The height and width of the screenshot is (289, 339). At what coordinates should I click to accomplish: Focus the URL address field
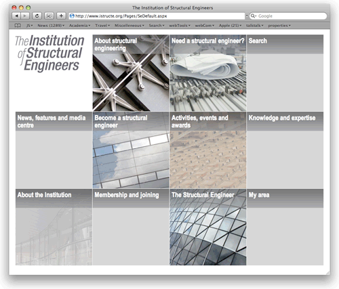(x=157, y=16)
